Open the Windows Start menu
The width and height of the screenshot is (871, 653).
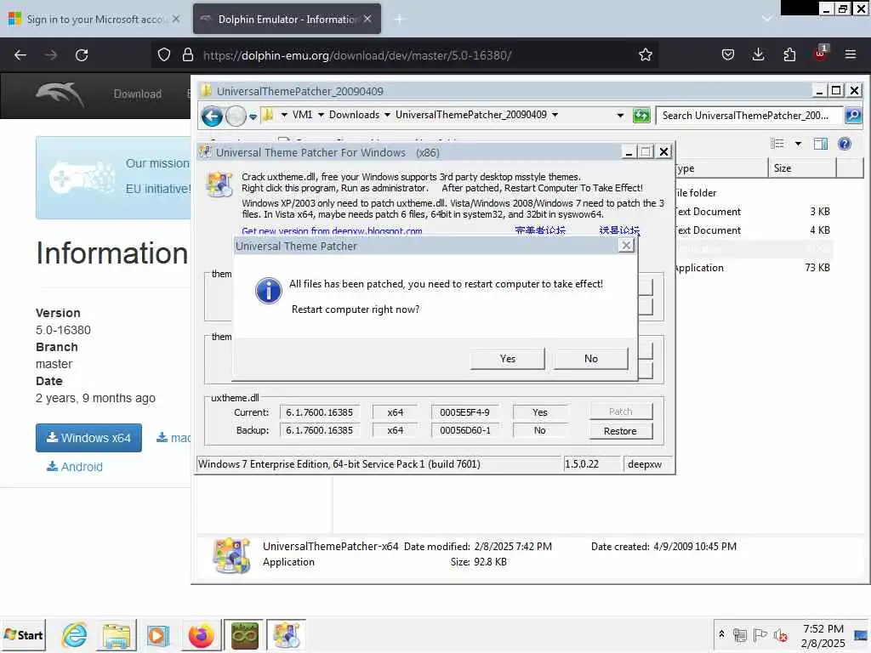point(23,635)
